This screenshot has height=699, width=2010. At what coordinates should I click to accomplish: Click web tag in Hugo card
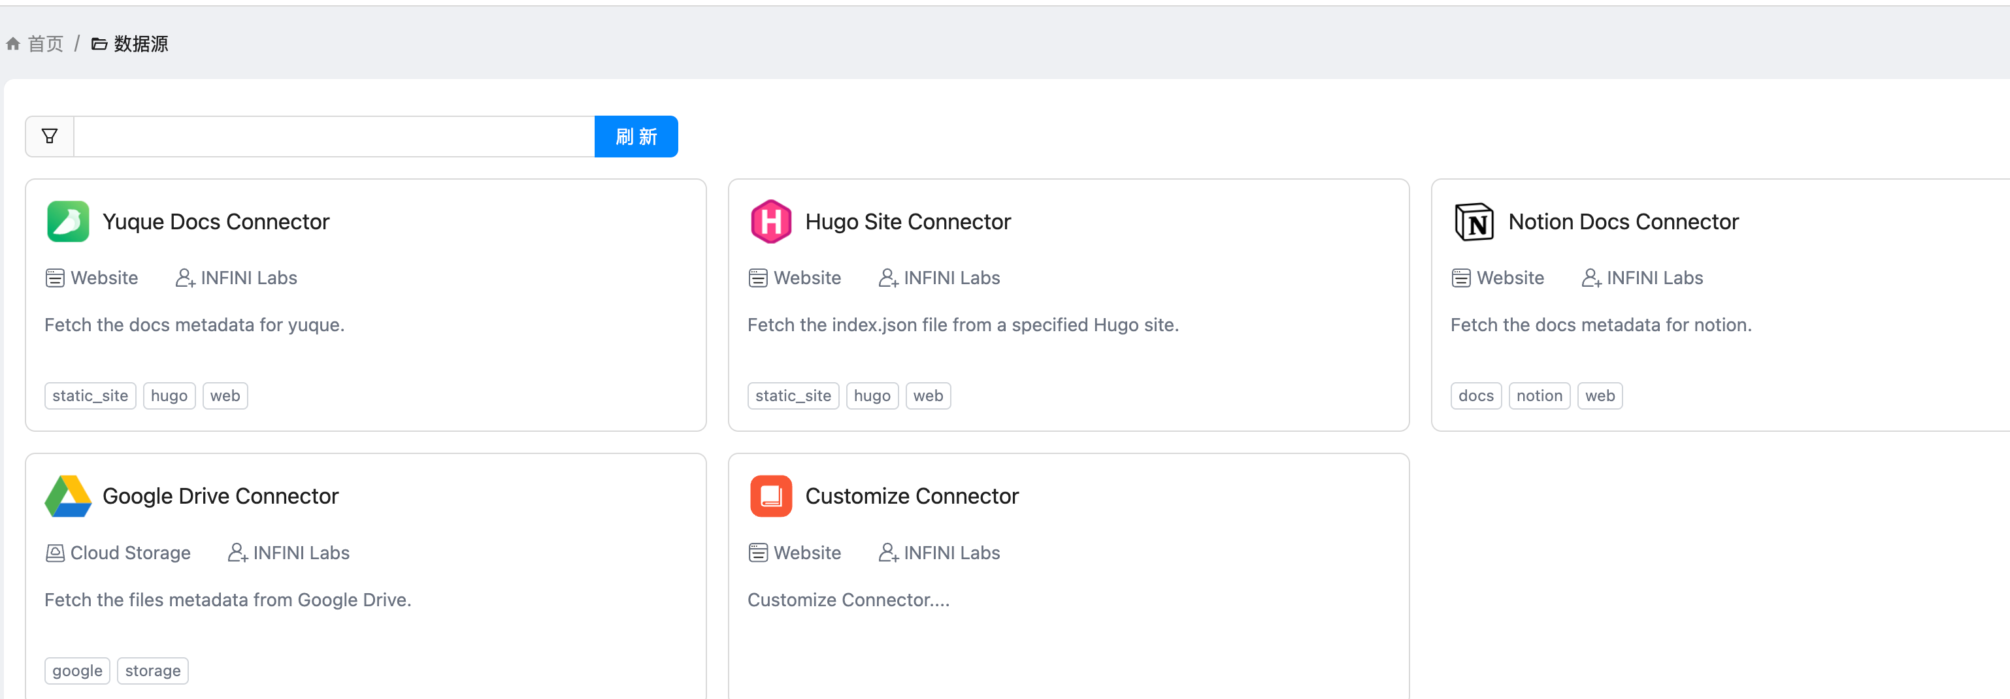[929, 395]
